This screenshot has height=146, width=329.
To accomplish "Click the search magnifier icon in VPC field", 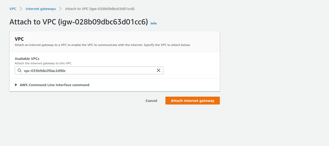I will (19, 70).
